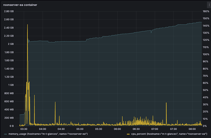Click the 04:00 time axis label
Viewport: 211px width, 138px height.
pos(43,129)
